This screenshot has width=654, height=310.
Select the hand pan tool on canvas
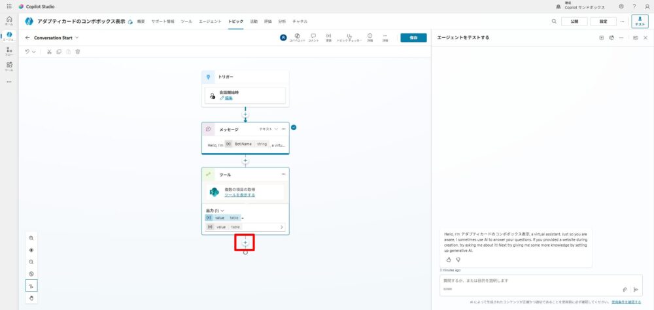click(x=31, y=298)
